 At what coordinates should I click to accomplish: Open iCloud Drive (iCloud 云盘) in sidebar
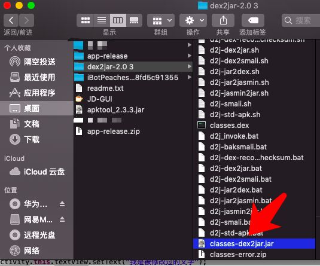pyautogui.click(x=36, y=172)
